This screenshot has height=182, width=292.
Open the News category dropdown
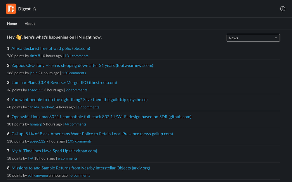[x=253, y=38]
